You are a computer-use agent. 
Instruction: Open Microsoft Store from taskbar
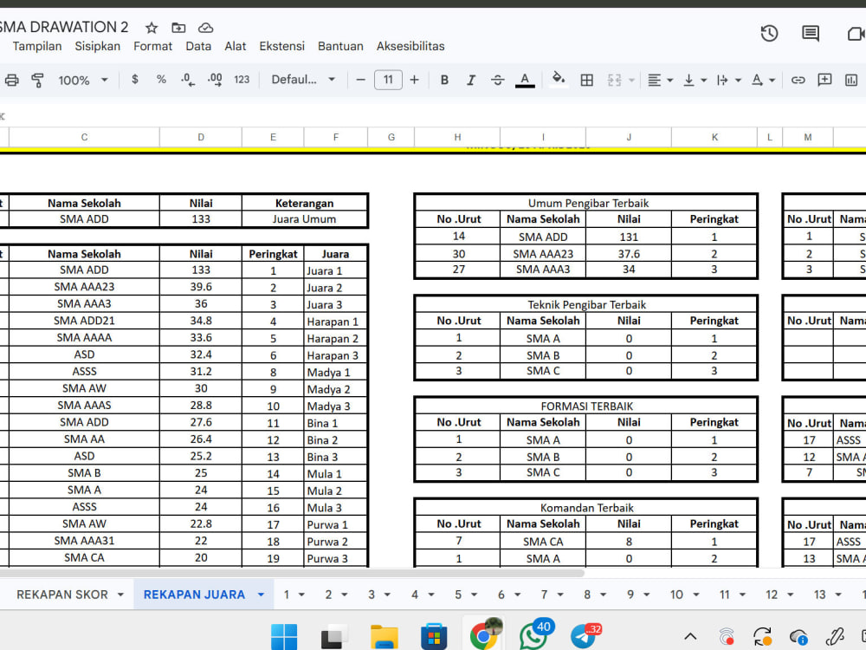click(x=434, y=637)
